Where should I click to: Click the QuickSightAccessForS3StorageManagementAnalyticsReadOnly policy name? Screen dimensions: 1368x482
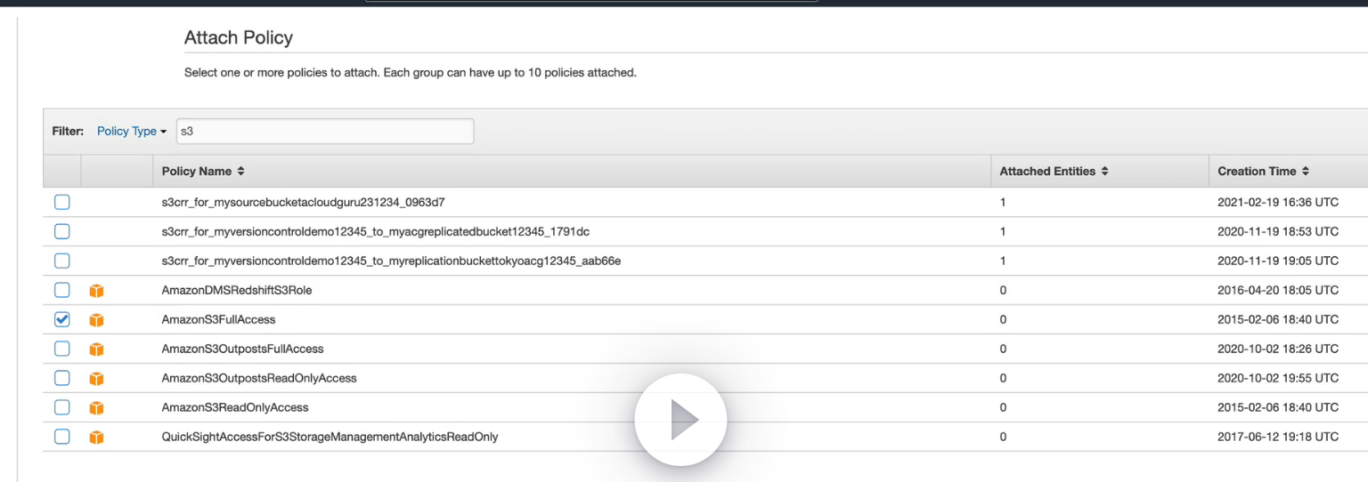330,437
